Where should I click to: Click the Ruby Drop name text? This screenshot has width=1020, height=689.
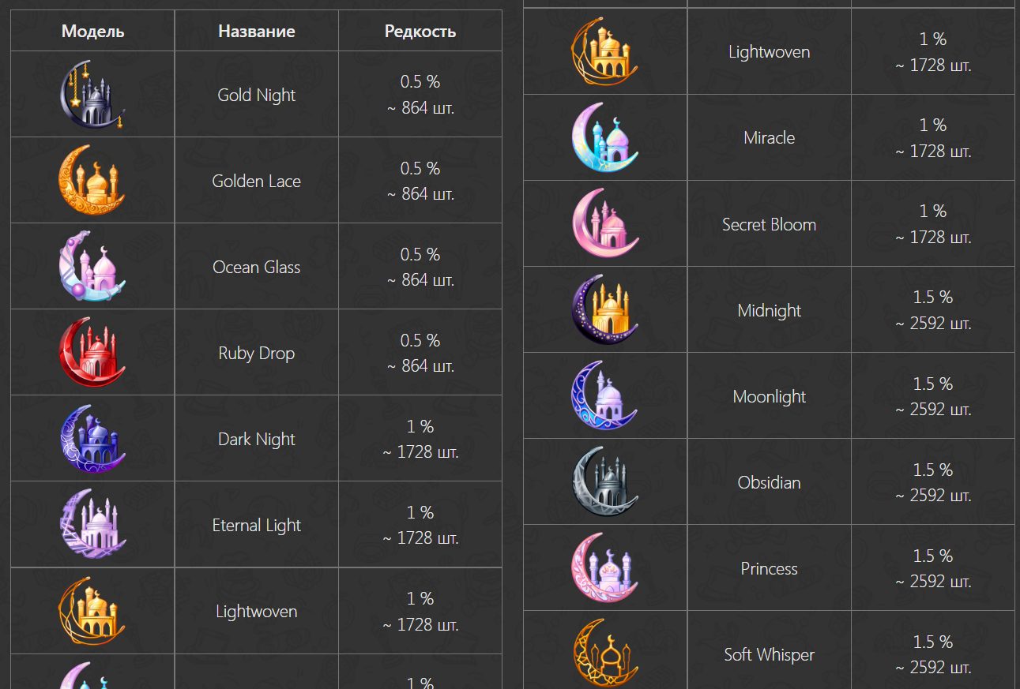(x=257, y=354)
